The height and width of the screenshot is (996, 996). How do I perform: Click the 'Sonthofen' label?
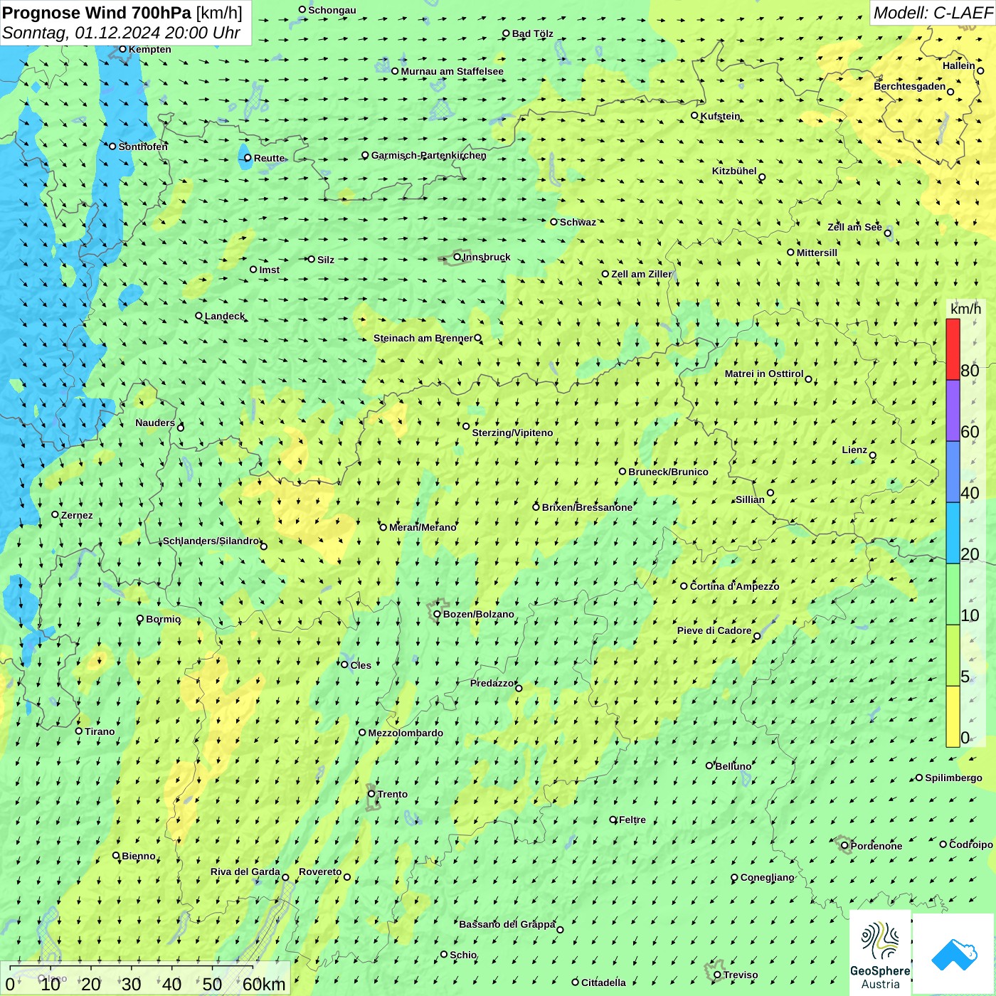pos(143,147)
